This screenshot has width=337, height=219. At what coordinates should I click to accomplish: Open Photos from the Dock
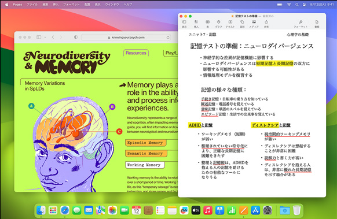(x=112, y=210)
